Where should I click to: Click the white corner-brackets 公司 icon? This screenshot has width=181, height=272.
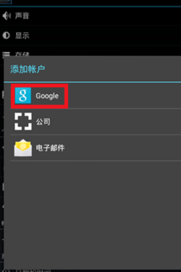(x=23, y=121)
